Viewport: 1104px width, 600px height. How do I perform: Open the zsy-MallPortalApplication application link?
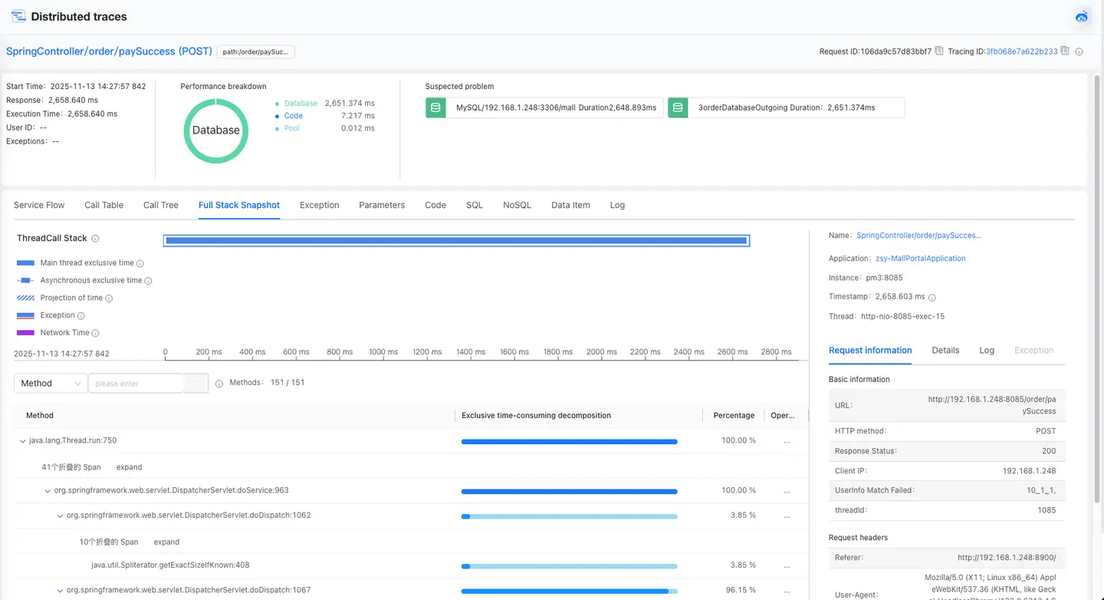coord(920,259)
